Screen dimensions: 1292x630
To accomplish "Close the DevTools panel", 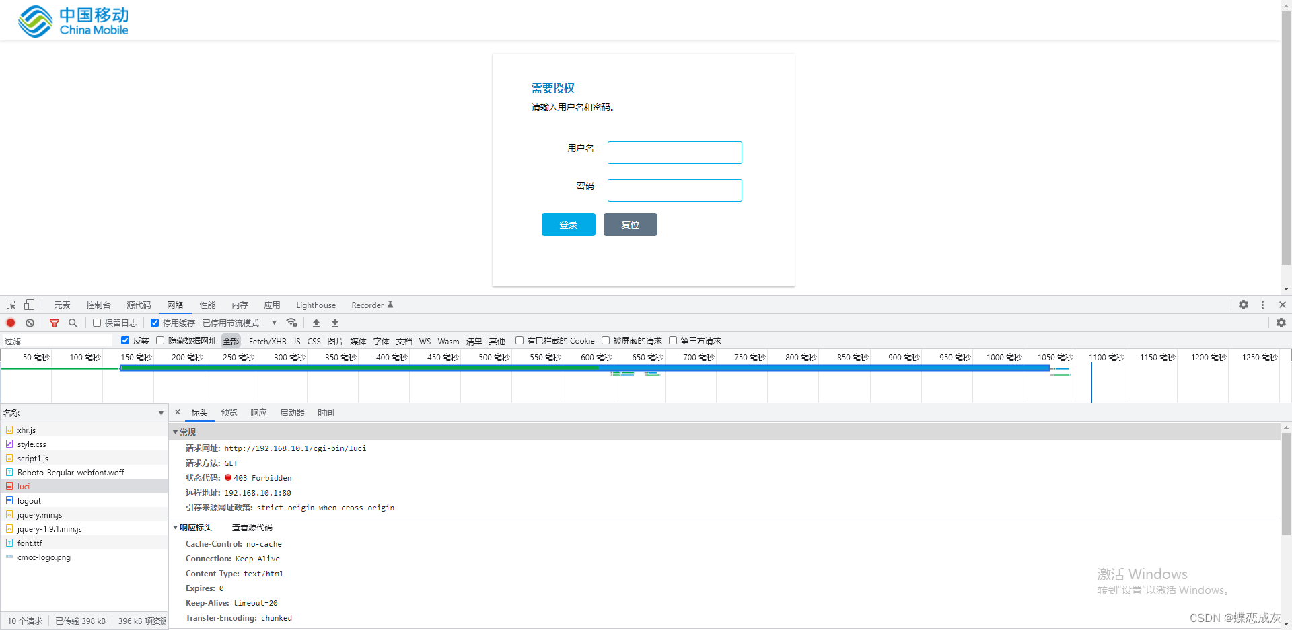I will point(1282,305).
